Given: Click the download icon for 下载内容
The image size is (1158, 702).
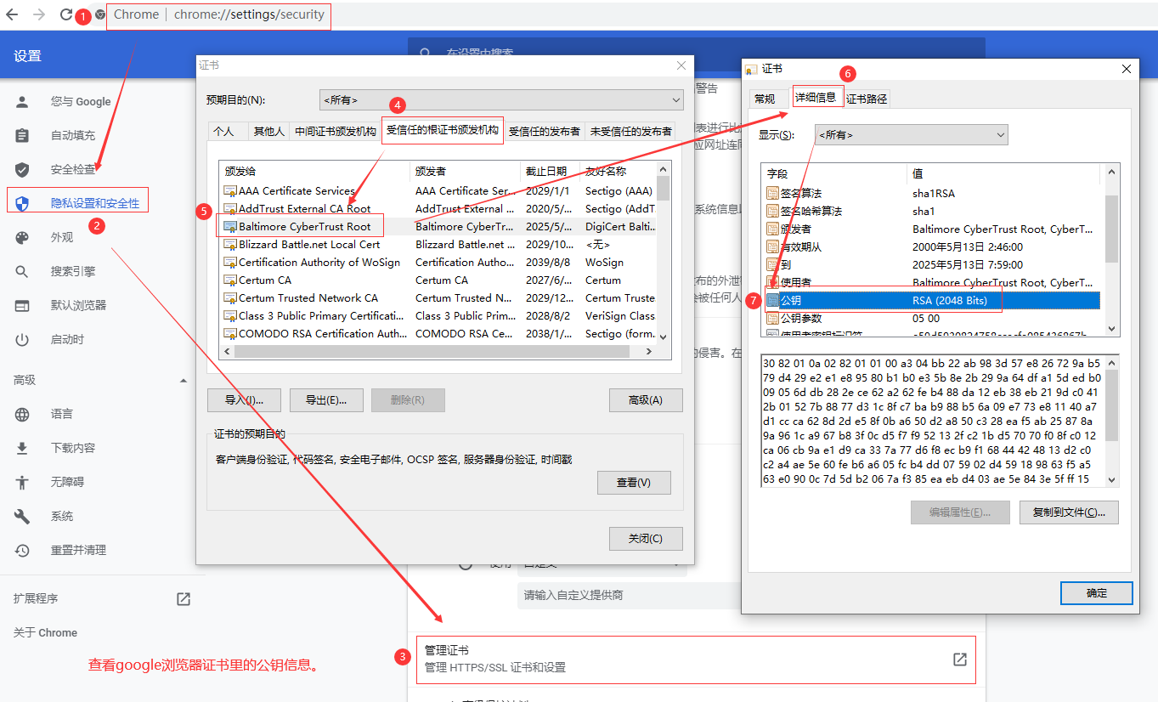Looking at the screenshot, I should point(22,448).
